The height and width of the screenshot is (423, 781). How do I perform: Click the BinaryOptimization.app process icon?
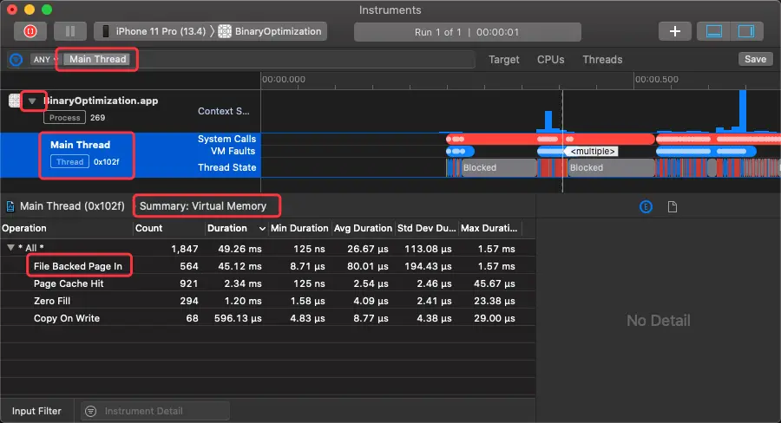[15, 101]
